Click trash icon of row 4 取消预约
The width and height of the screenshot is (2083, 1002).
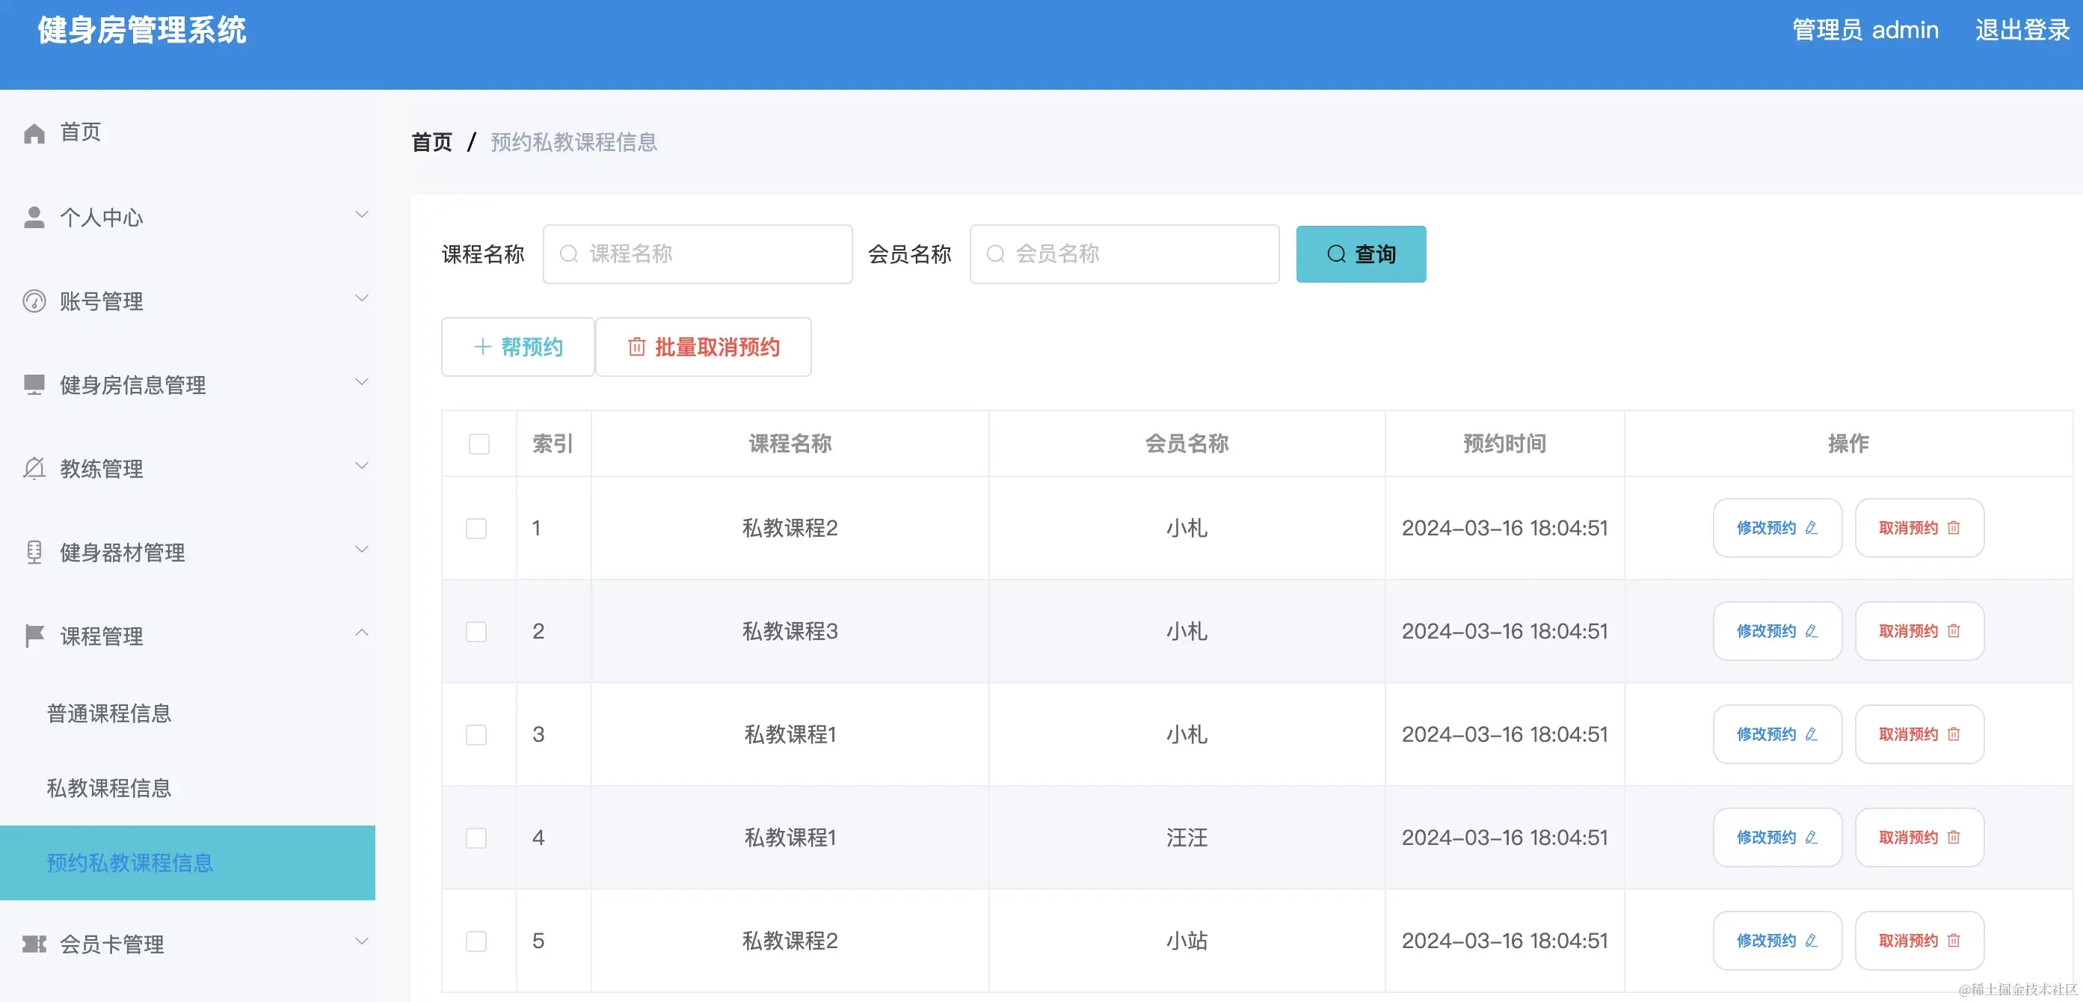(x=1954, y=837)
